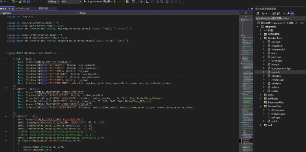The height and width of the screenshot is (152, 306).
Task: Select menu.h in Solution Explorer
Action: click(275, 72)
